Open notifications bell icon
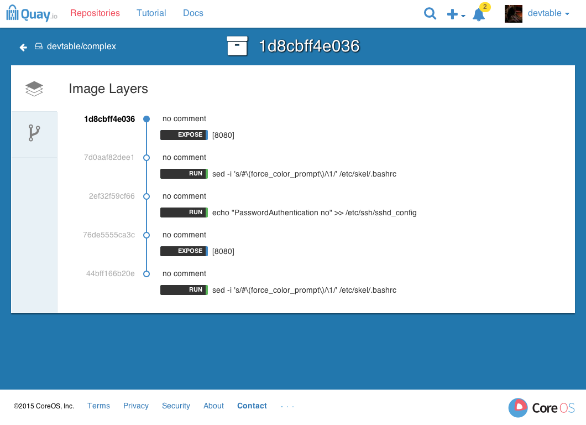 (479, 14)
